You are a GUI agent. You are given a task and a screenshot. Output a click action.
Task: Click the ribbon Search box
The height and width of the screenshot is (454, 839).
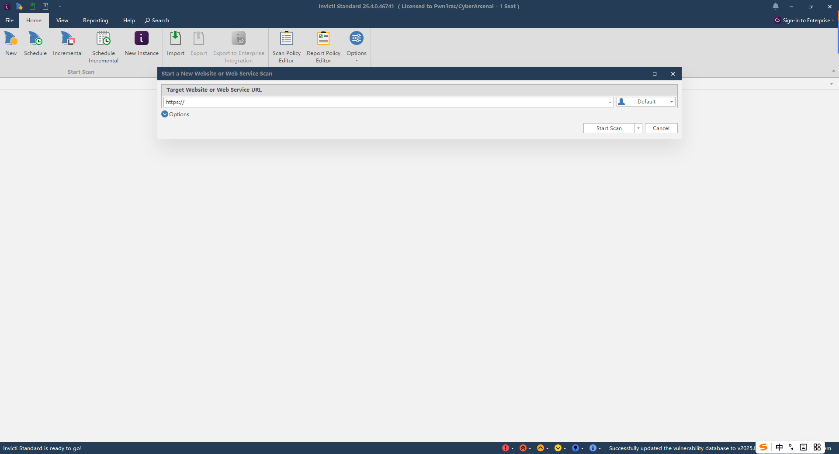[x=157, y=21]
